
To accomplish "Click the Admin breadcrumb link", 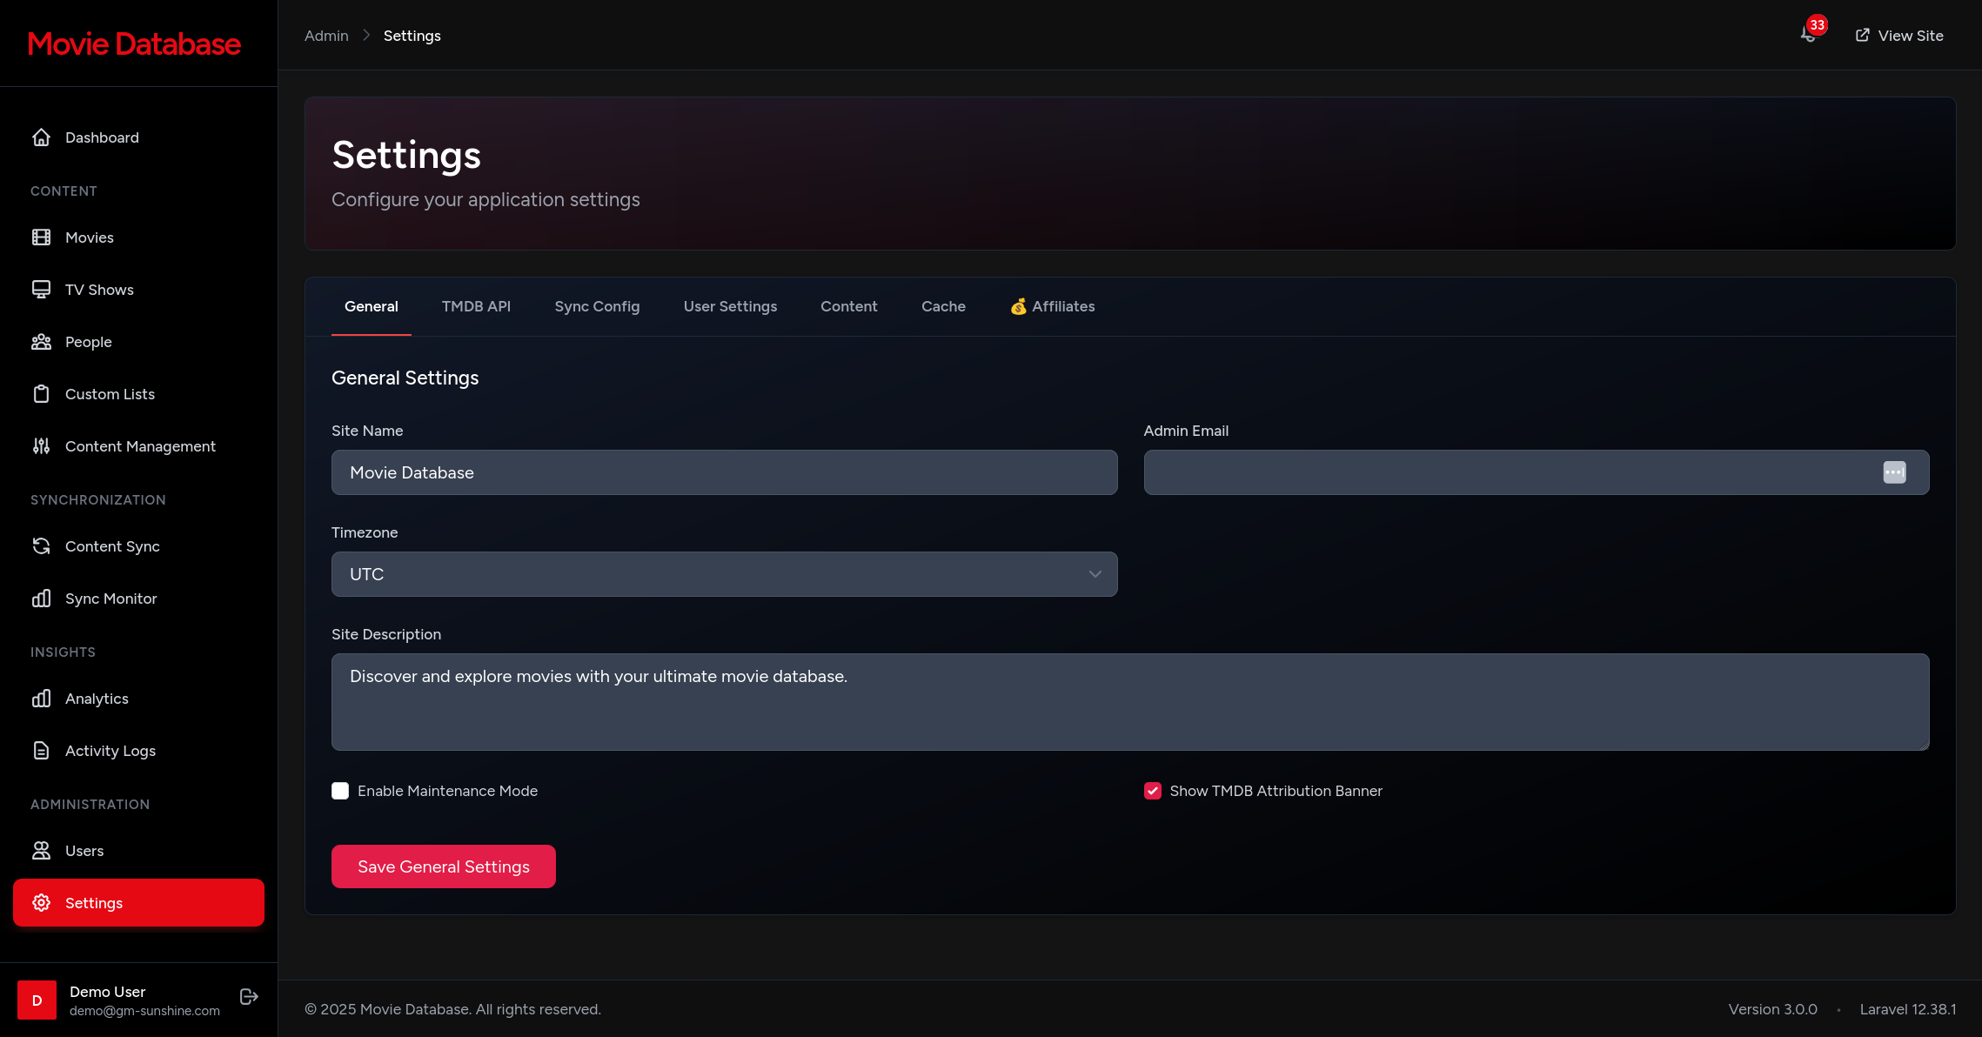I will (326, 36).
